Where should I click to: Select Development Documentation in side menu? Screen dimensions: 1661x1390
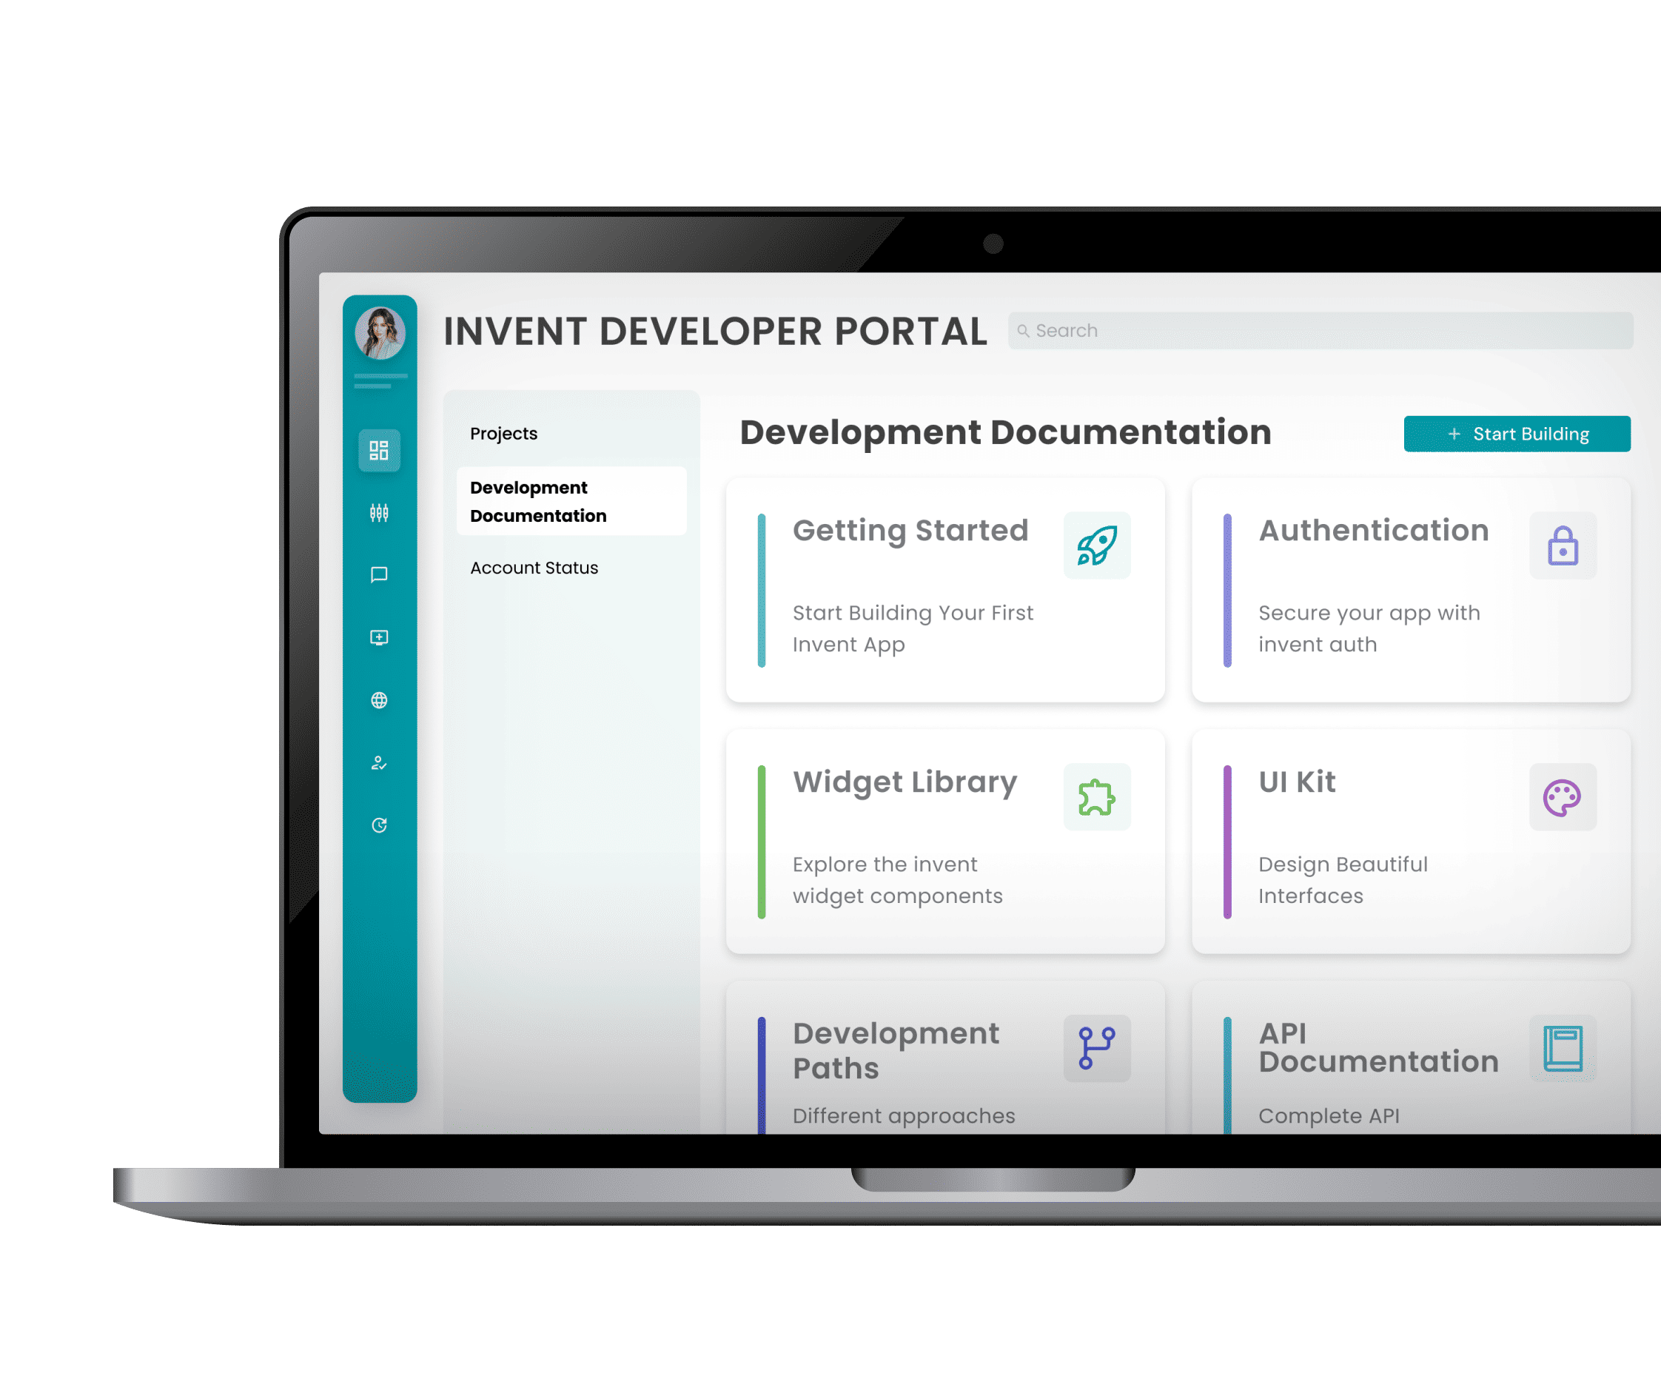pos(538,502)
